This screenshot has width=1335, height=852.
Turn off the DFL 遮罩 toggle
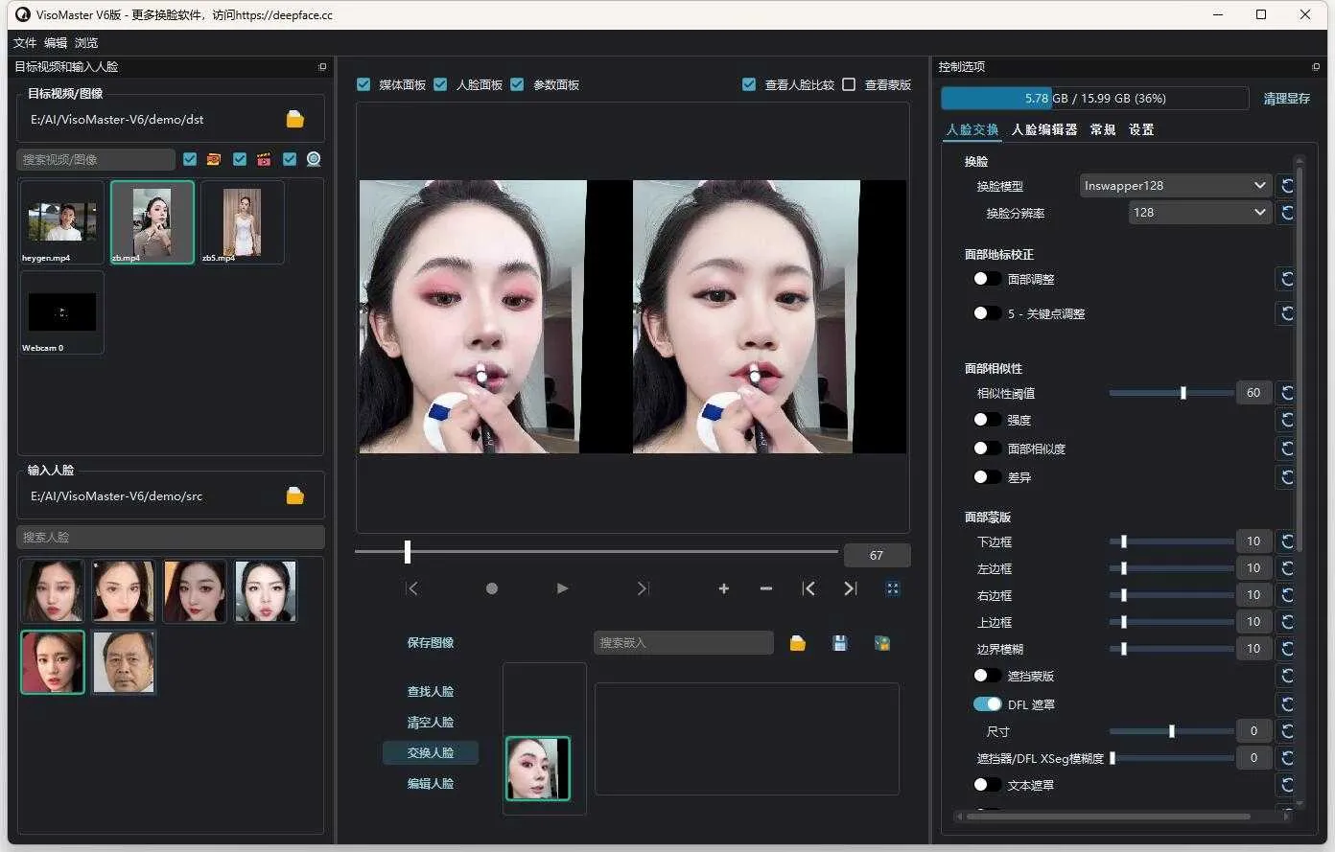coord(987,704)
